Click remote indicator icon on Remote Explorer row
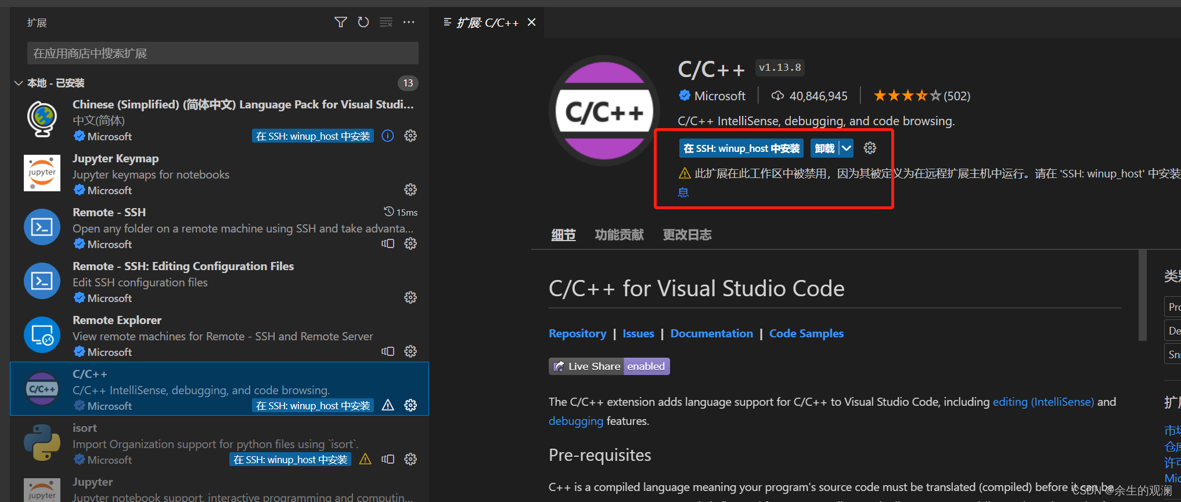1181x502 pixels. tap(388, 351)
